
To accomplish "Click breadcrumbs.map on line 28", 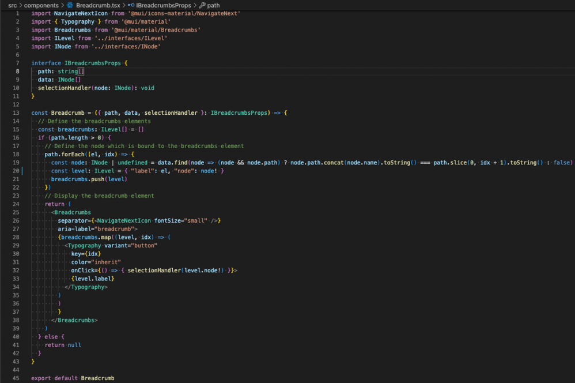I will tap(86, 237).
